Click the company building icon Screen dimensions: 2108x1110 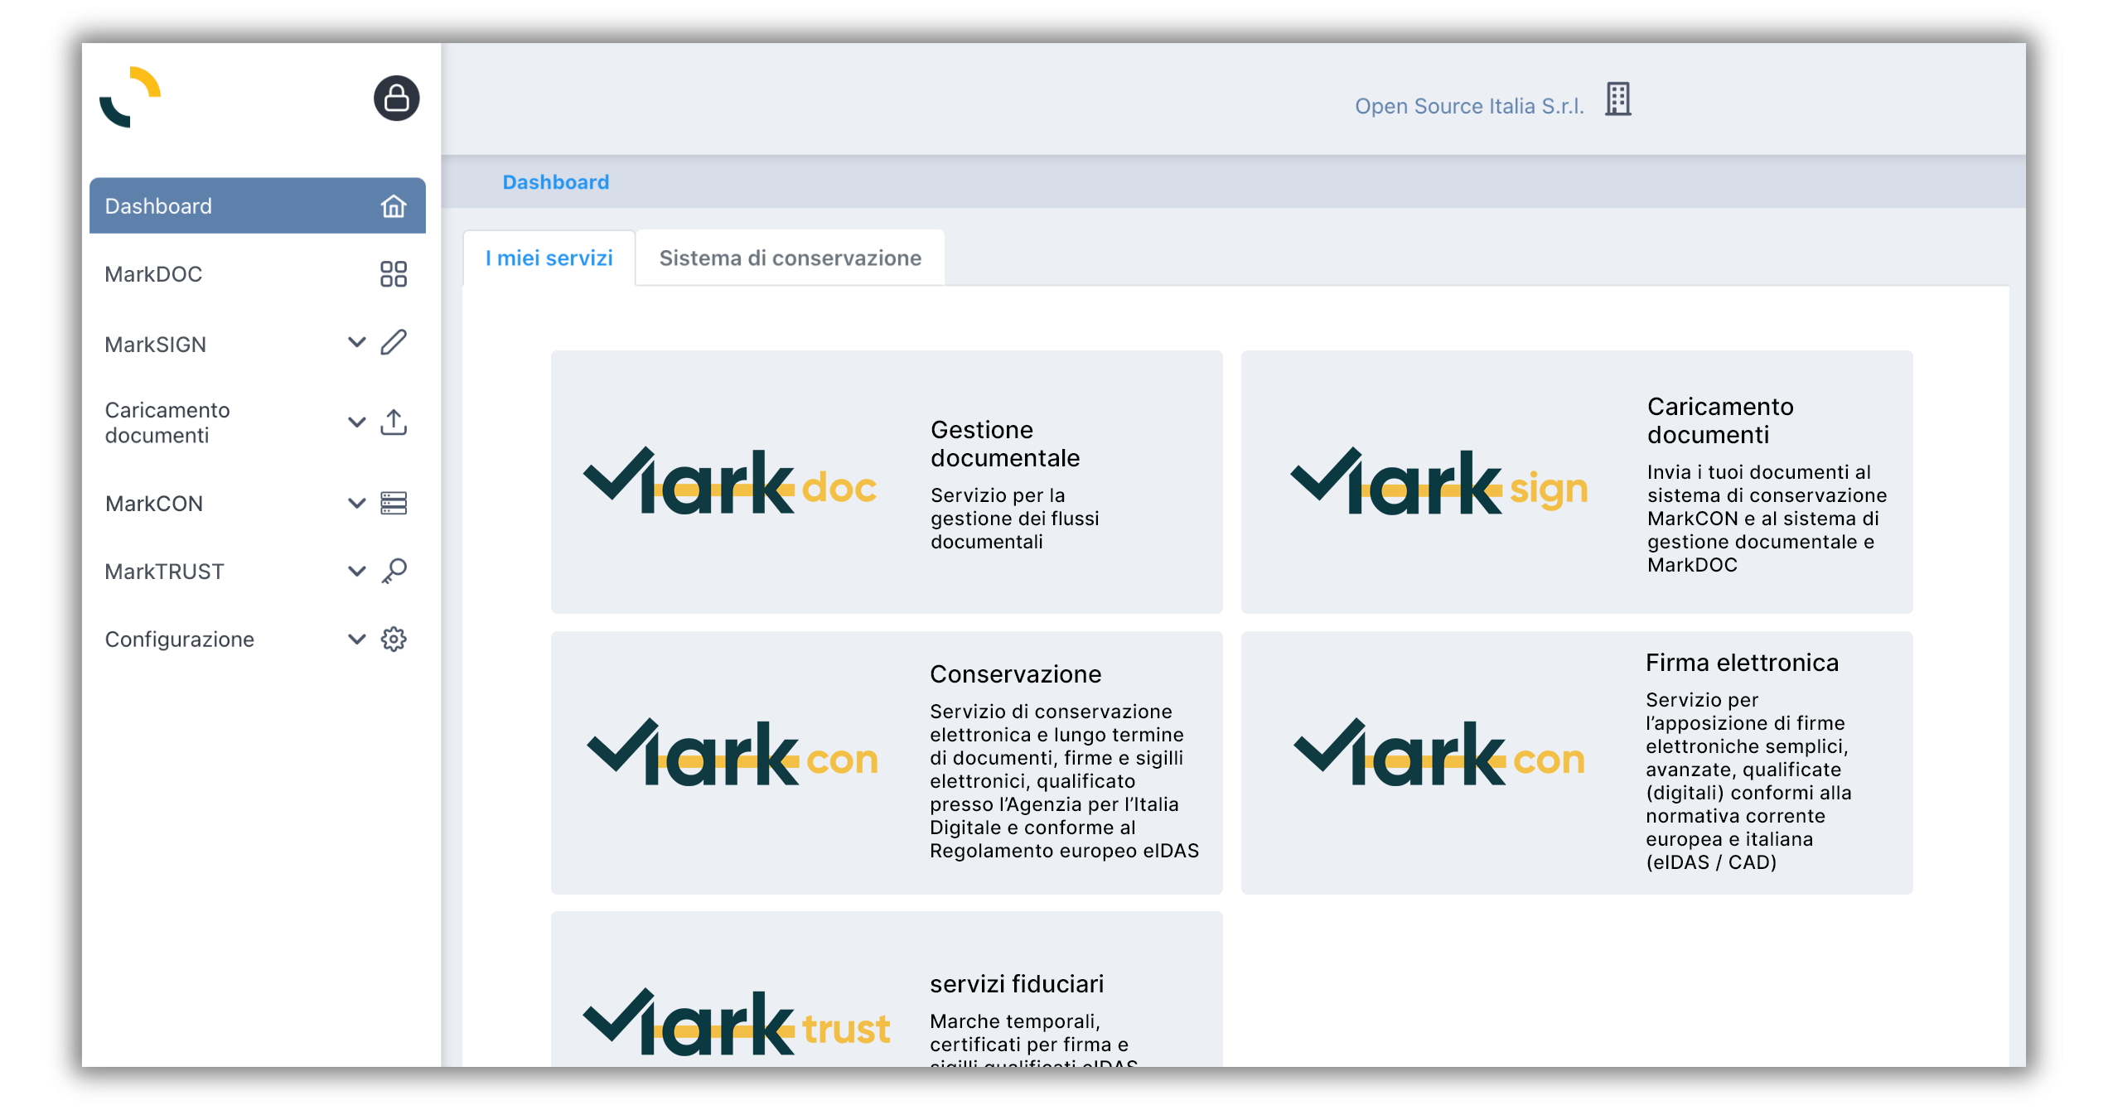(1617, 99)
